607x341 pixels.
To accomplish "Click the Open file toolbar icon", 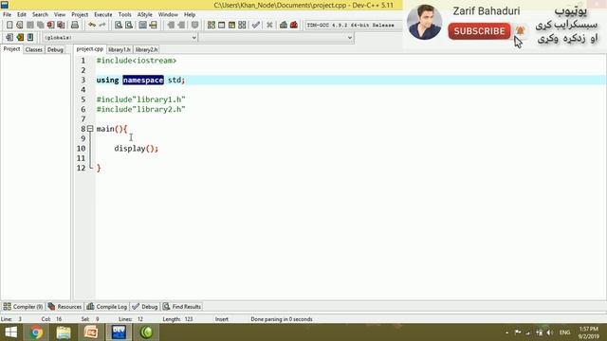I will pos(19,26).
